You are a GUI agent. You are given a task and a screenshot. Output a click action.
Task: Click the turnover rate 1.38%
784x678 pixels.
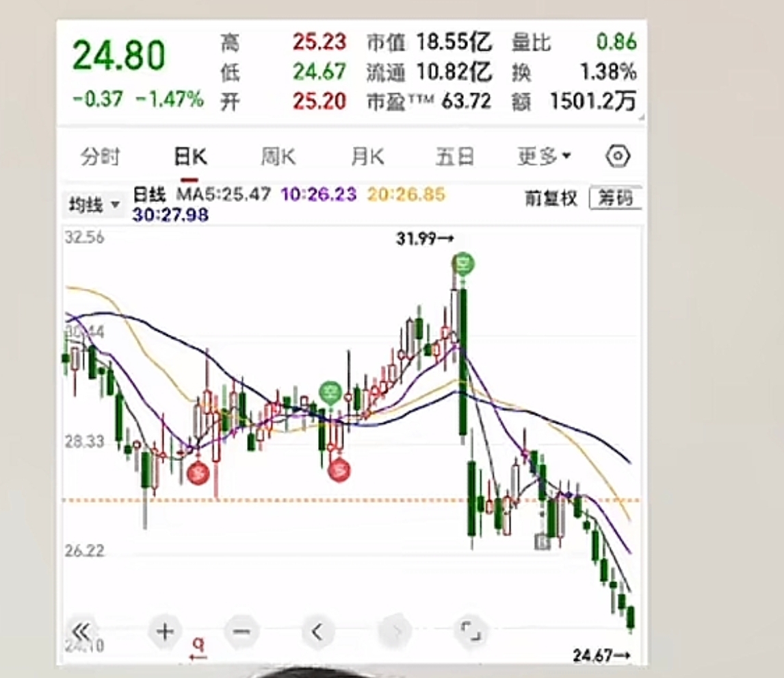tap(608, 72)
